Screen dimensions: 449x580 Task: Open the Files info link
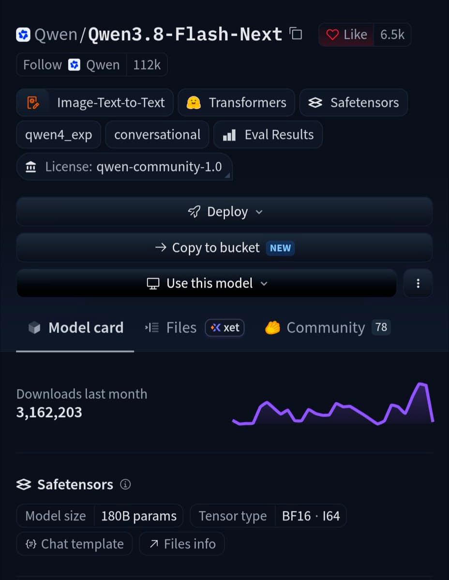pyautogui.click(x=182, y=544)
